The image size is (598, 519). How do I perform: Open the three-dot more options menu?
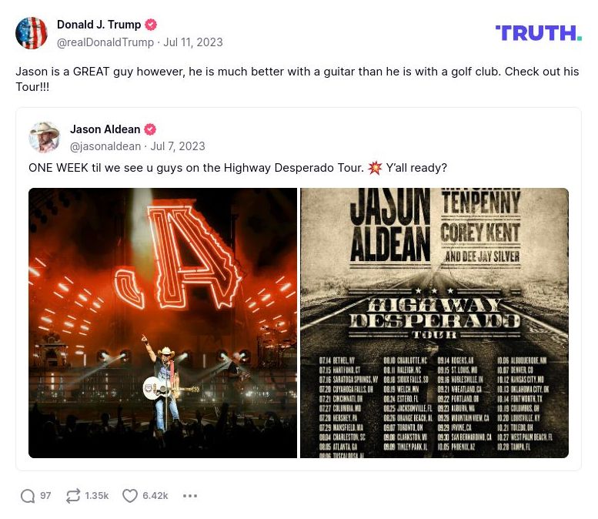coord(190,496)
